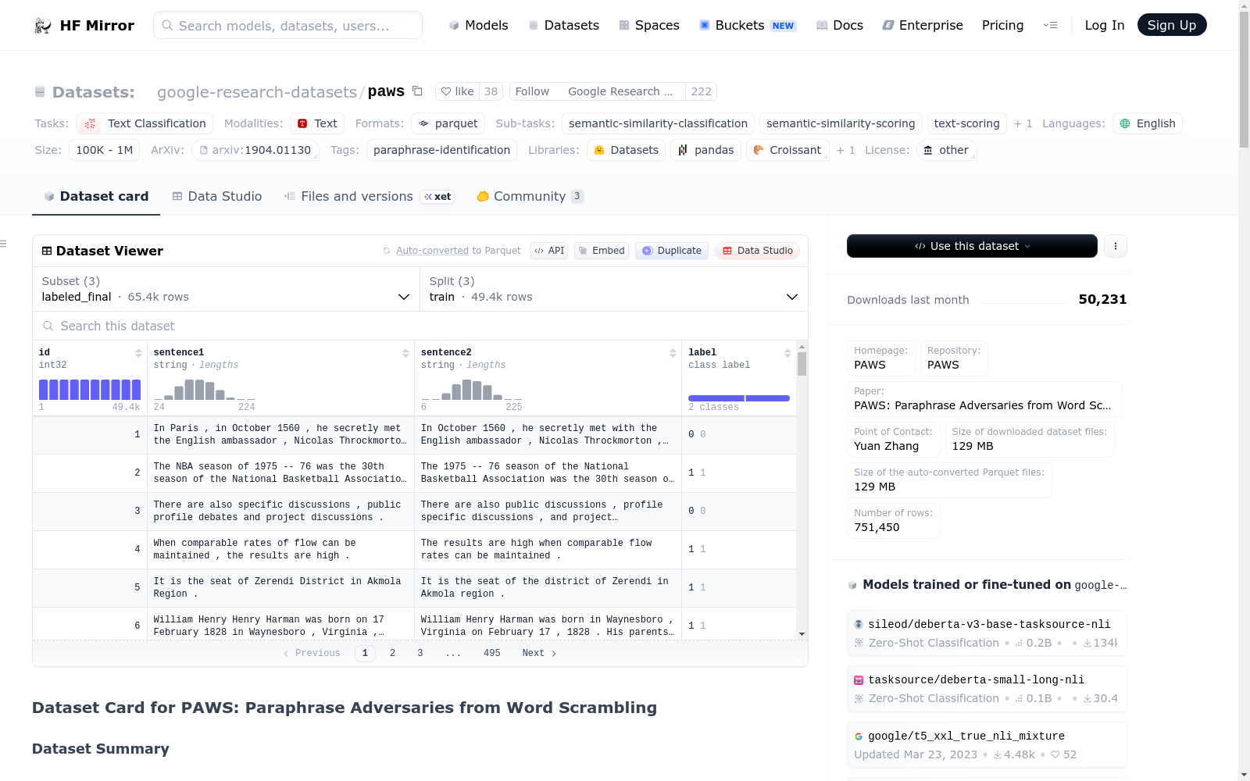Switch to the Files and versions tab

[x=356, y=197]
